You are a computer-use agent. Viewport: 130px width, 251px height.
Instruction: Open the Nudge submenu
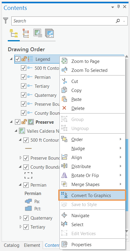click(92, 148)
